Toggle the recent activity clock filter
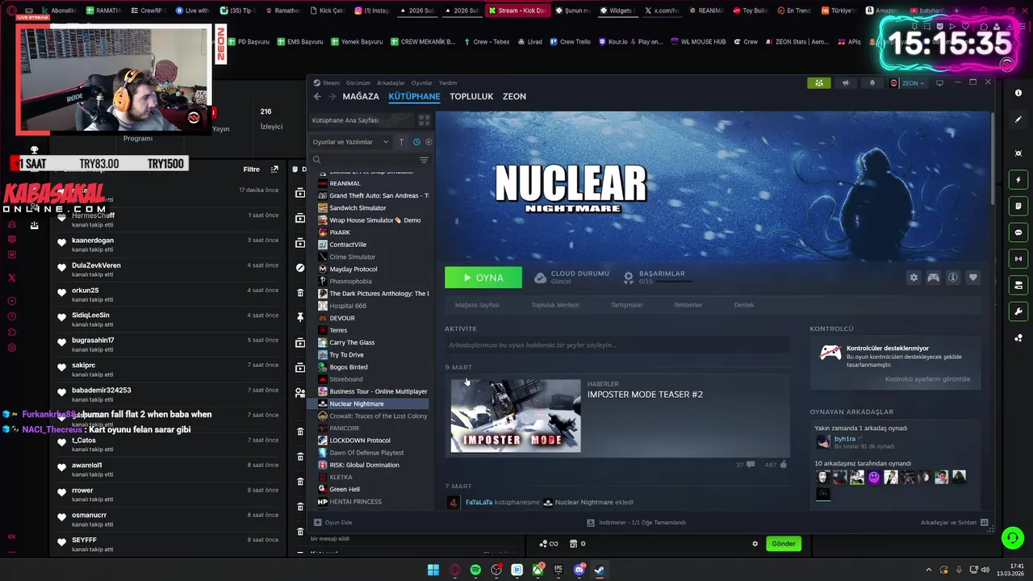 [x=416, y=142]
